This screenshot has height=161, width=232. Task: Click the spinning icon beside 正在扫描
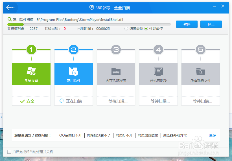pos(62,101)
